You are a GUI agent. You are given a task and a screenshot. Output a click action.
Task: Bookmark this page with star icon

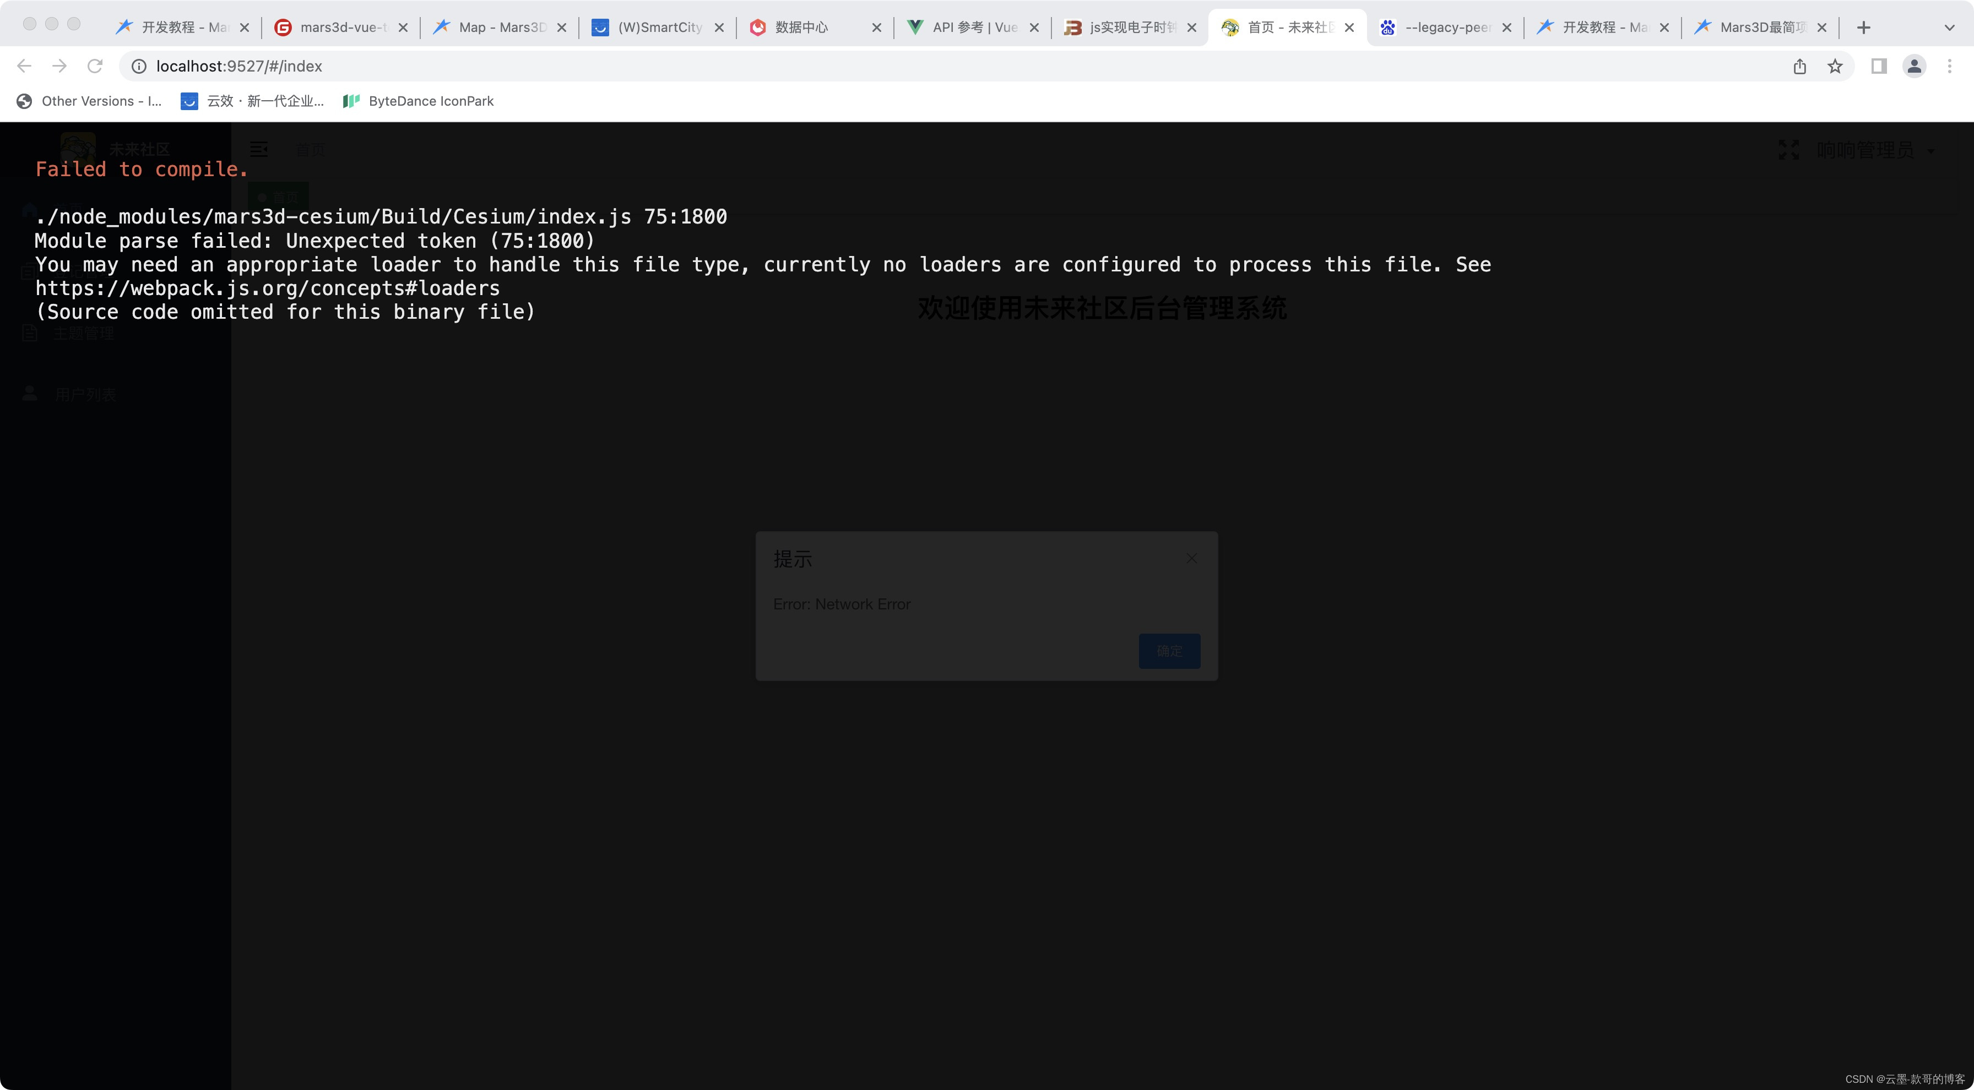(1835, 67)
